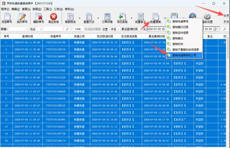Open the 编辑(E) menu

point(15,9)
